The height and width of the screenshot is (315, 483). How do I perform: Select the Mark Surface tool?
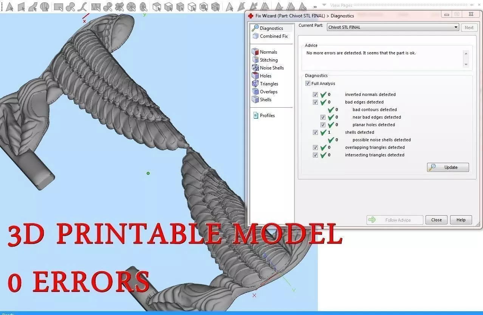[x=33, y=6]
